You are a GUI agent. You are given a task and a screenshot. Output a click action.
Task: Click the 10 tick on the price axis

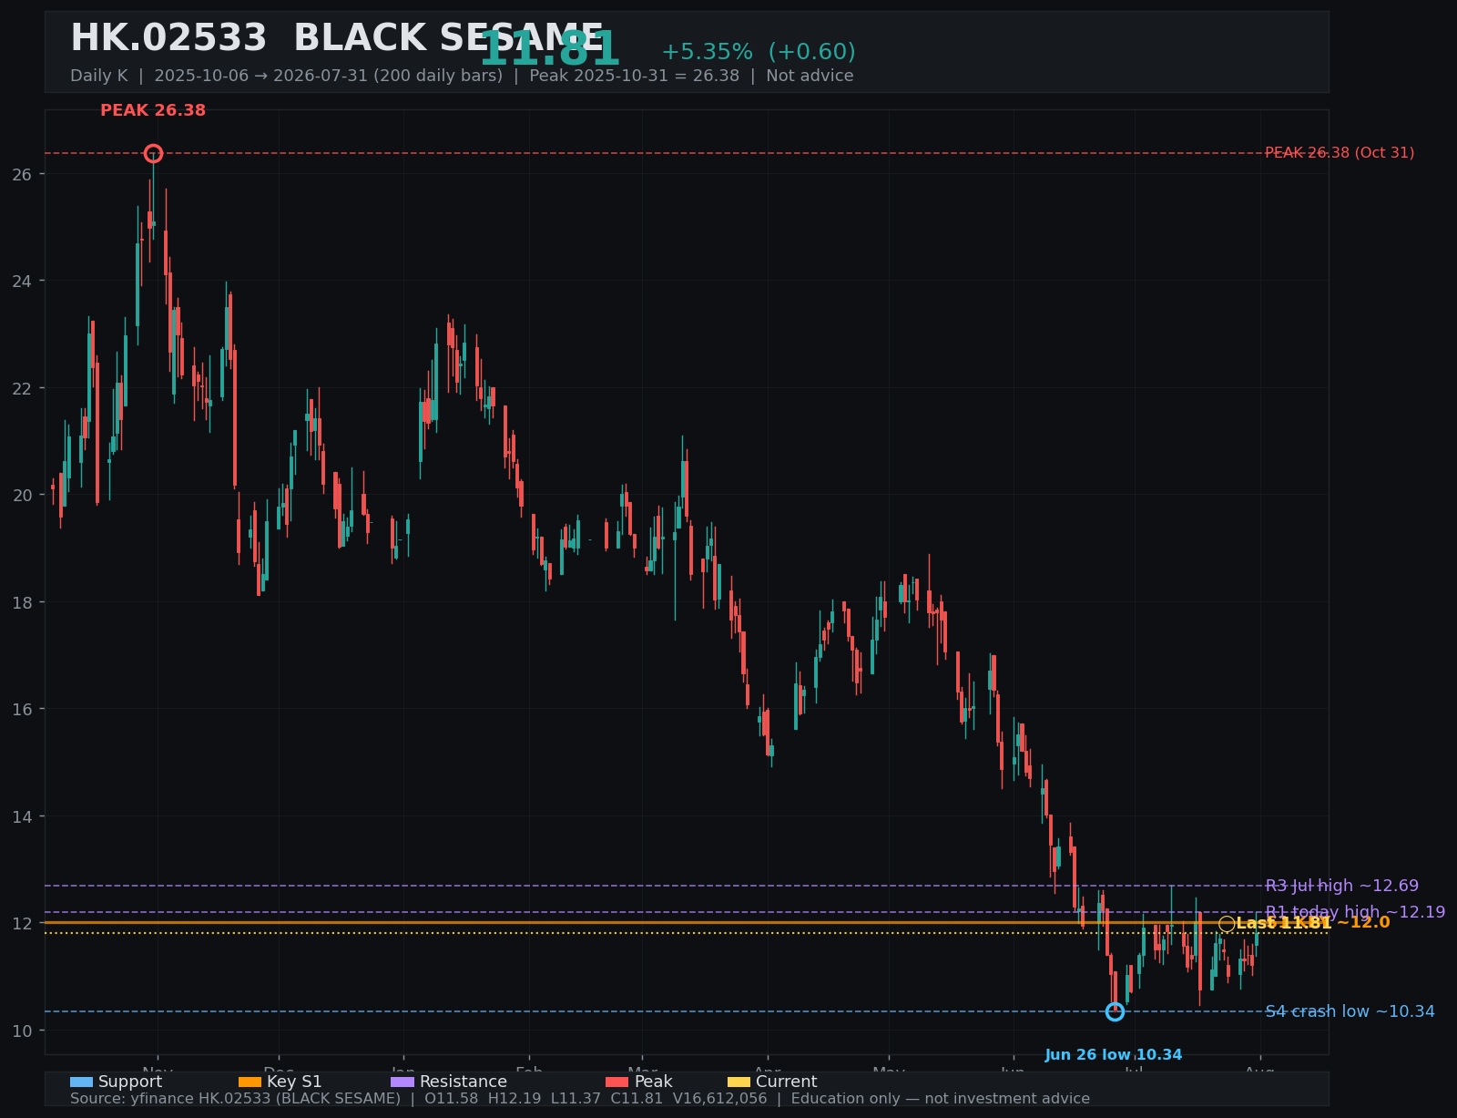point(23,1031)
